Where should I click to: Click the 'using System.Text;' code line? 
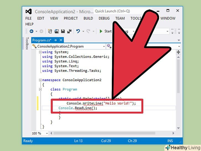pos(60,66)
